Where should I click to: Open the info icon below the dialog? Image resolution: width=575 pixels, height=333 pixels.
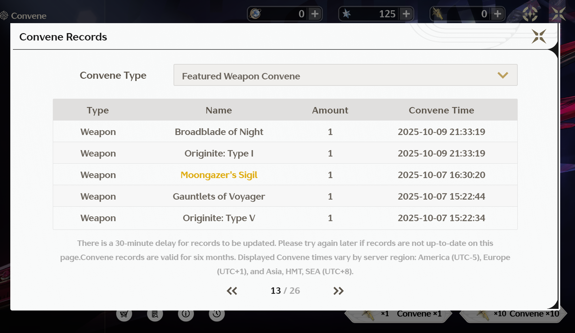click(186, 314)
